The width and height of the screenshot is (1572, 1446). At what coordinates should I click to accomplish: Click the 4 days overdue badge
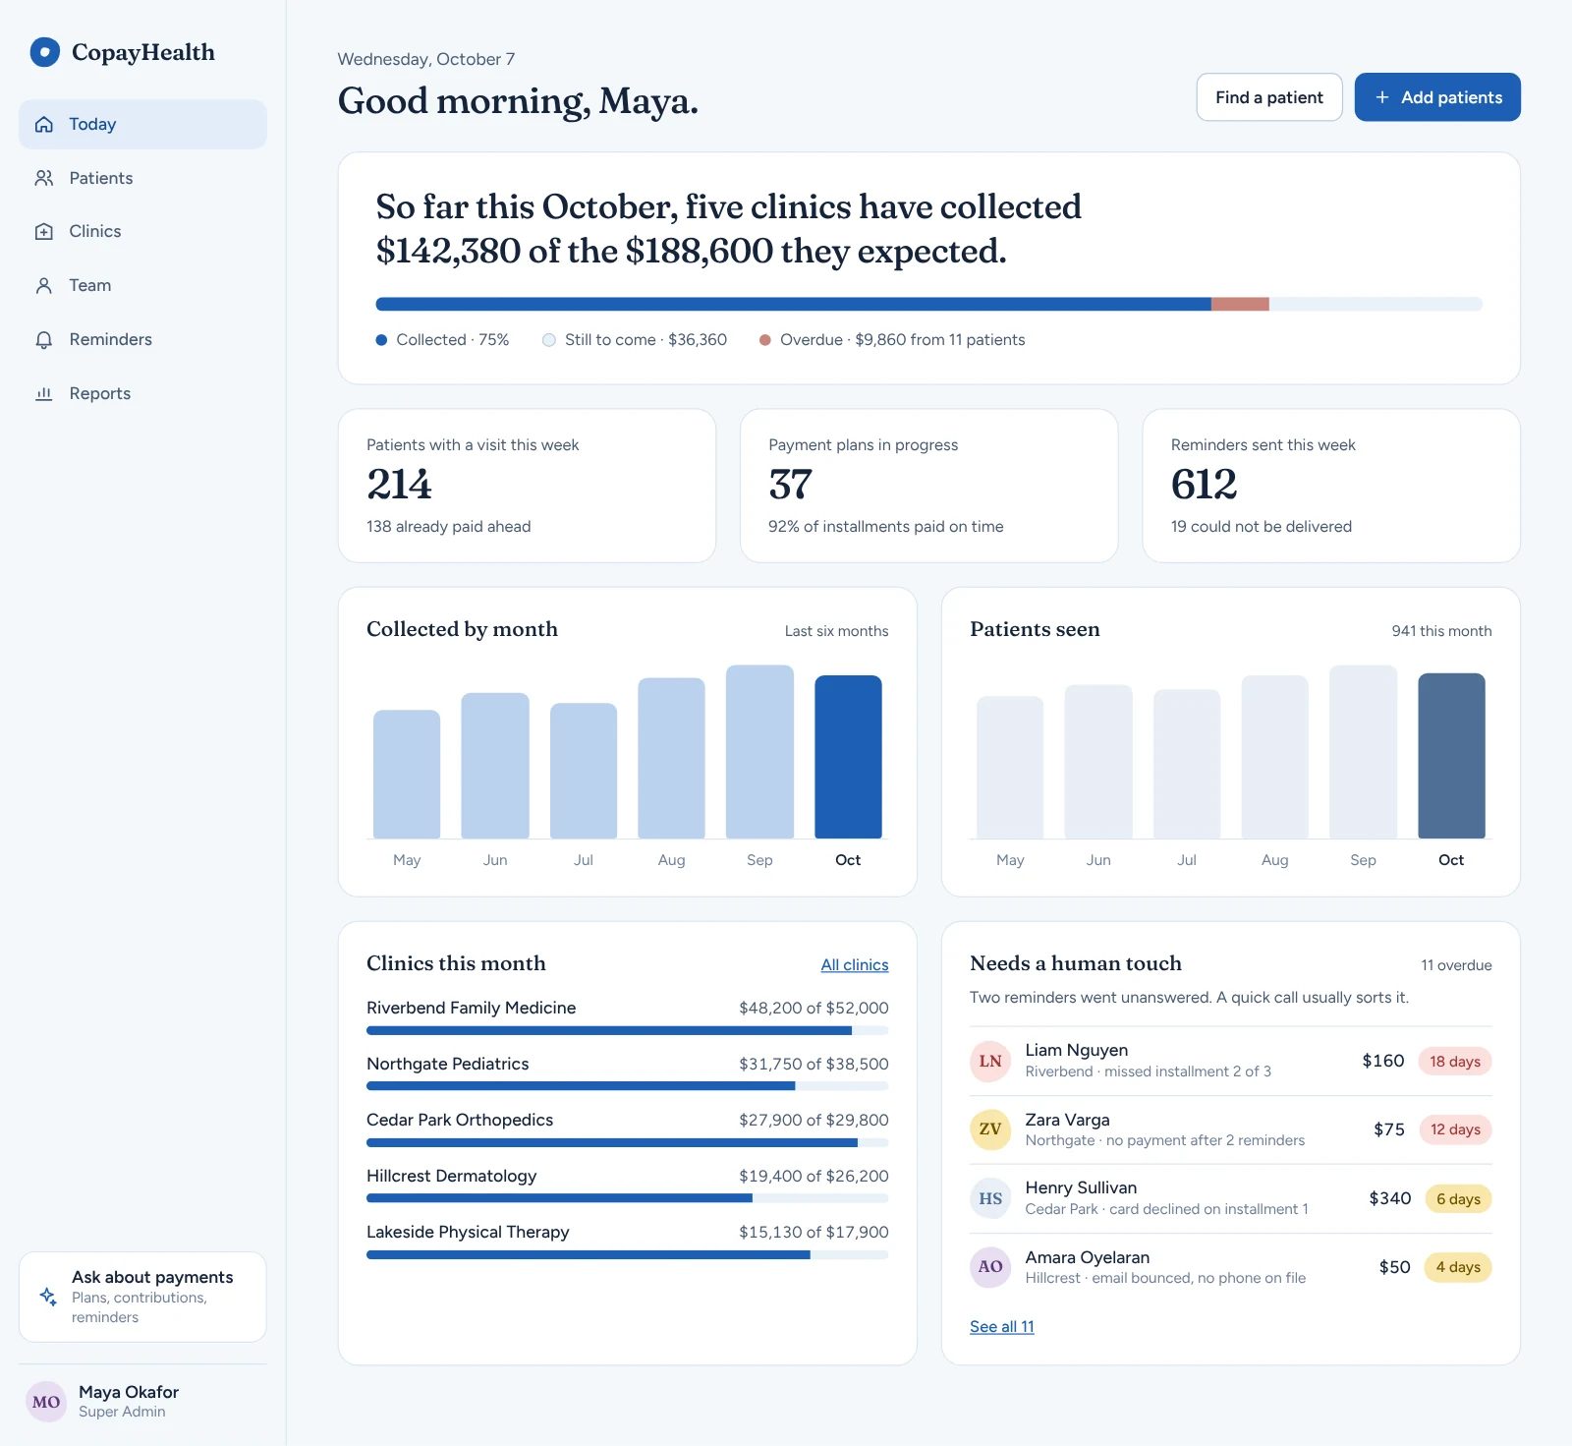(x=1458, y=1267)
